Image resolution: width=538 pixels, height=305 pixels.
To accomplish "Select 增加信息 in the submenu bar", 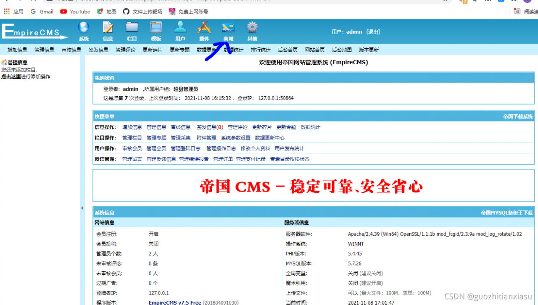I will pos(17,50).
